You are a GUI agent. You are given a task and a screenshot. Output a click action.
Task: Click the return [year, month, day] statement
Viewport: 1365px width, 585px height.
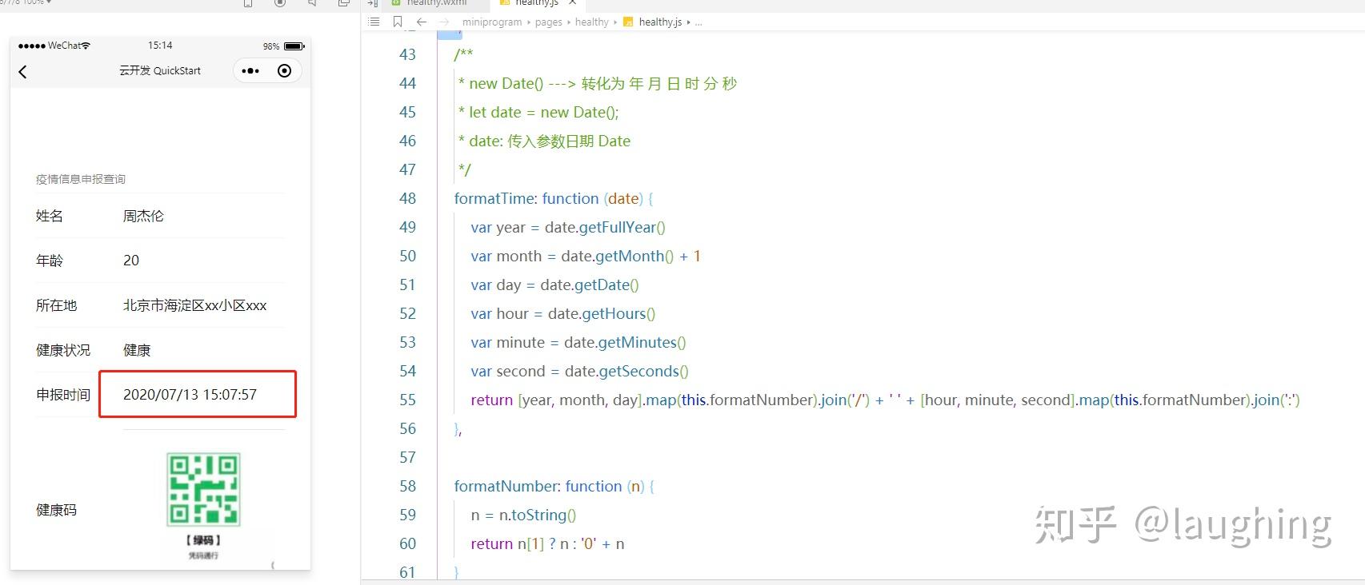point(886,400)
